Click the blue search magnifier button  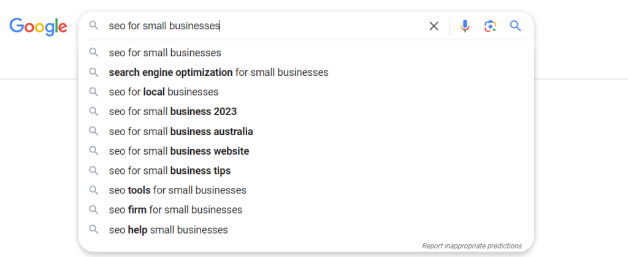tap(515, 26)
